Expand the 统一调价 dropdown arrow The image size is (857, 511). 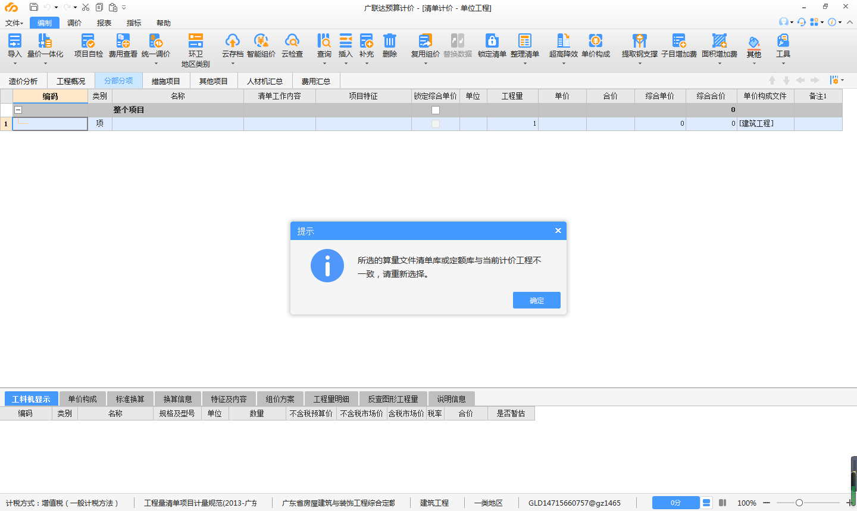tap(156, 64)
